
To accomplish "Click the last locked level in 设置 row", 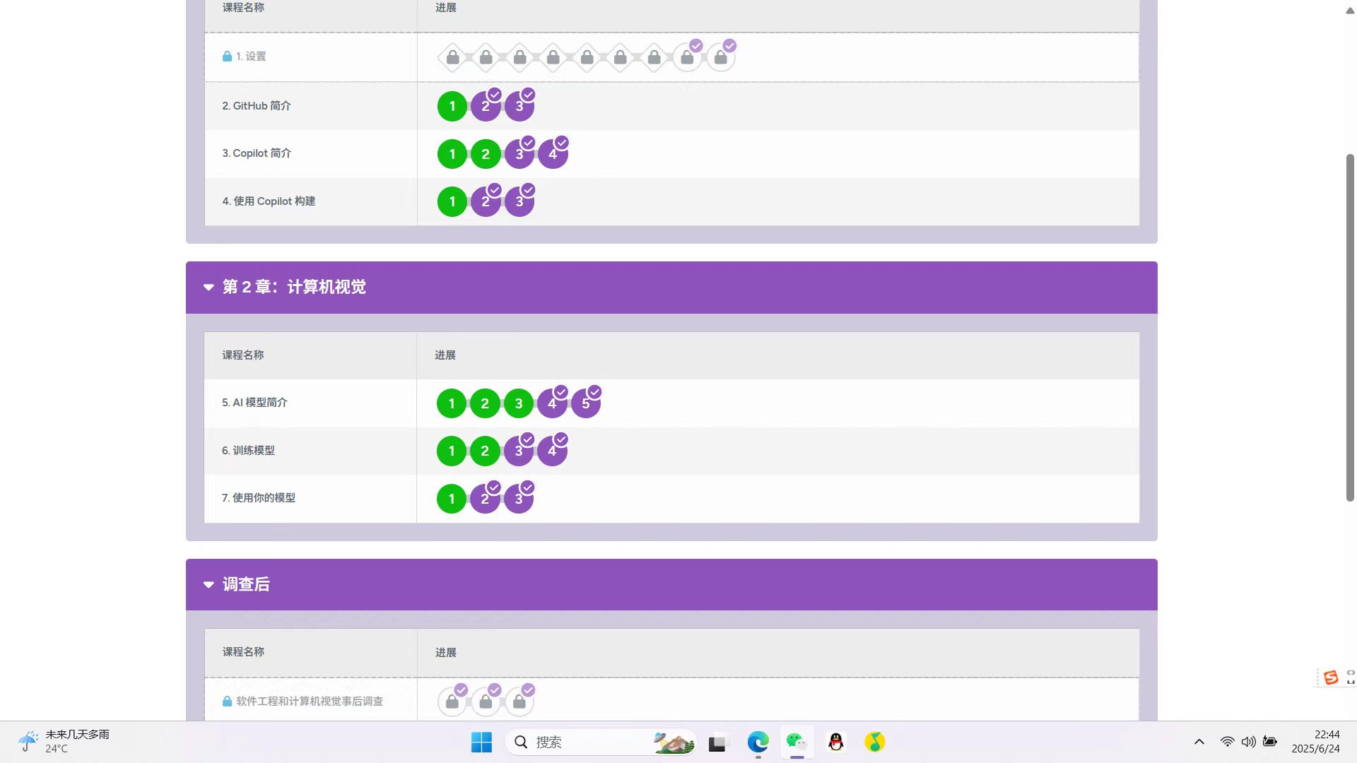I will [x=721, y=58].
